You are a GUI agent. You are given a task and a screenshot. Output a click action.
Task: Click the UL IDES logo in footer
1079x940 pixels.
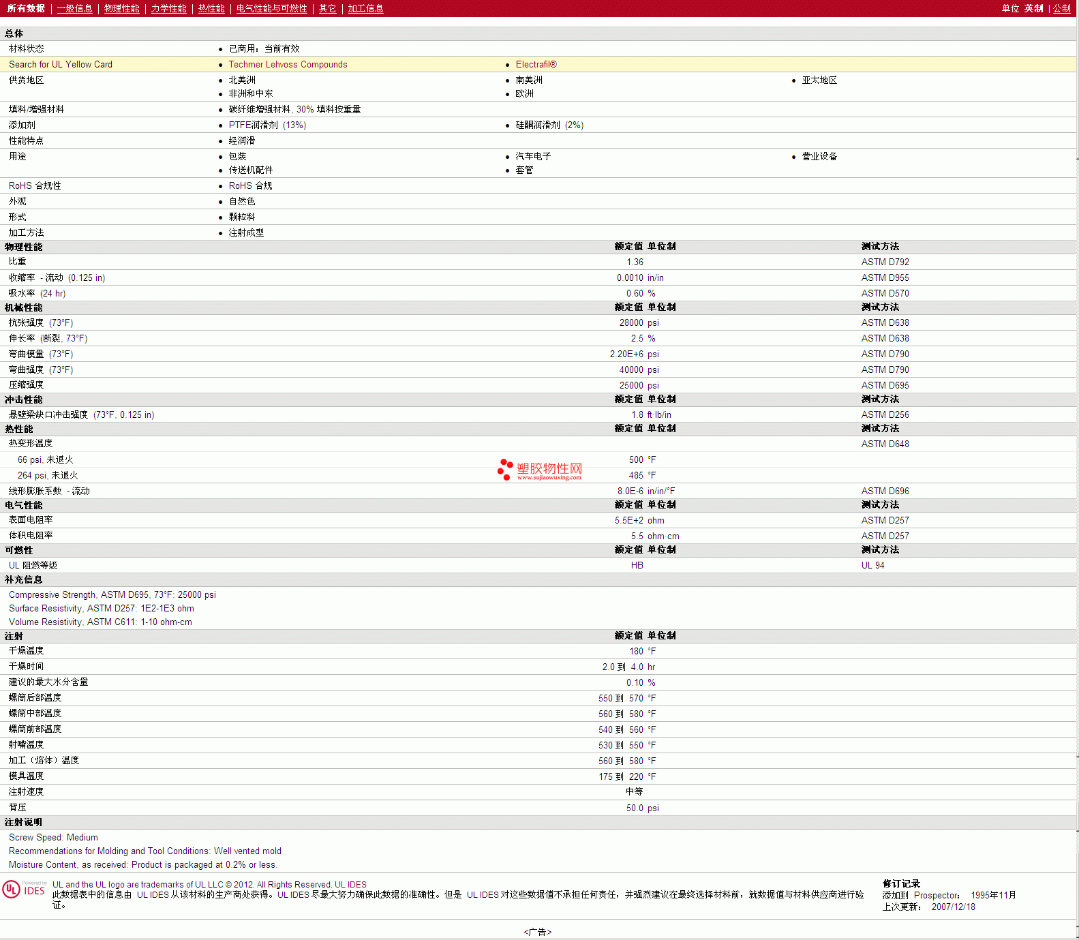pyautogui.click(x=24, y=890)
